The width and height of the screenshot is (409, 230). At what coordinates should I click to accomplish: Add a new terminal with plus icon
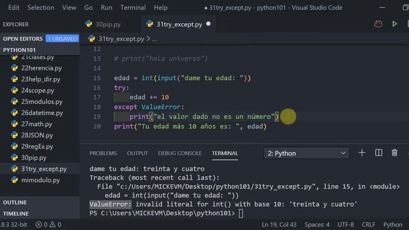coord(362,153)
